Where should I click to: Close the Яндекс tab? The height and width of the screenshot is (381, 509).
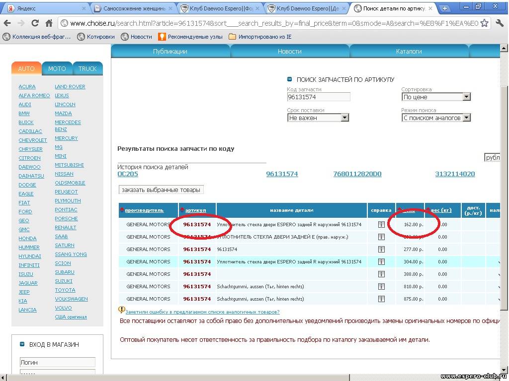click(84, 8)
